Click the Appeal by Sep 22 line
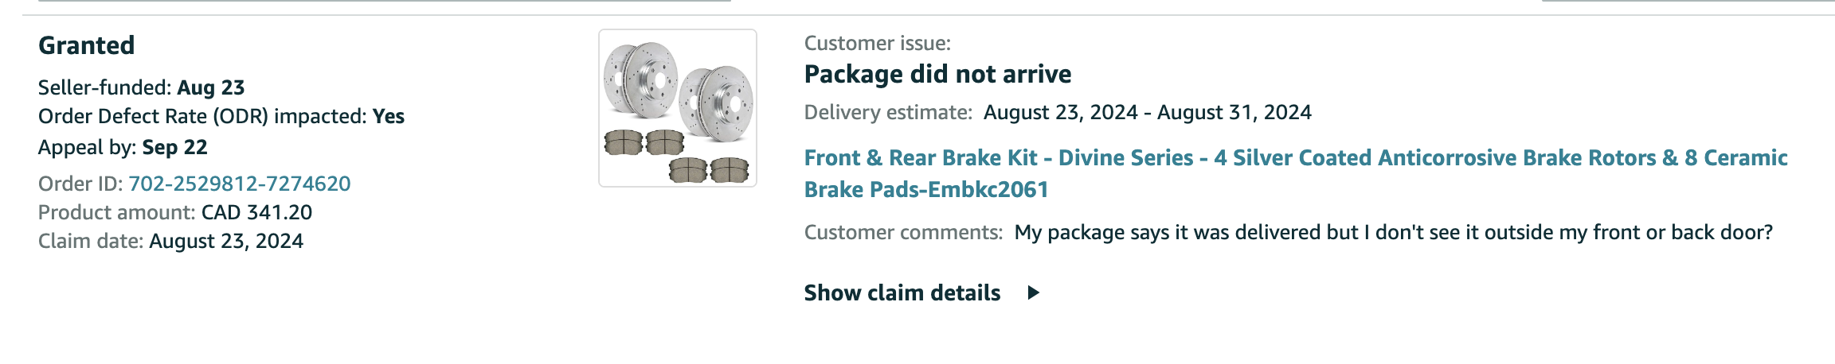 click(x=123, y=148)
